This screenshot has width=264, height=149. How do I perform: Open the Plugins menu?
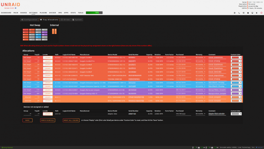click(x=43, y=13)
